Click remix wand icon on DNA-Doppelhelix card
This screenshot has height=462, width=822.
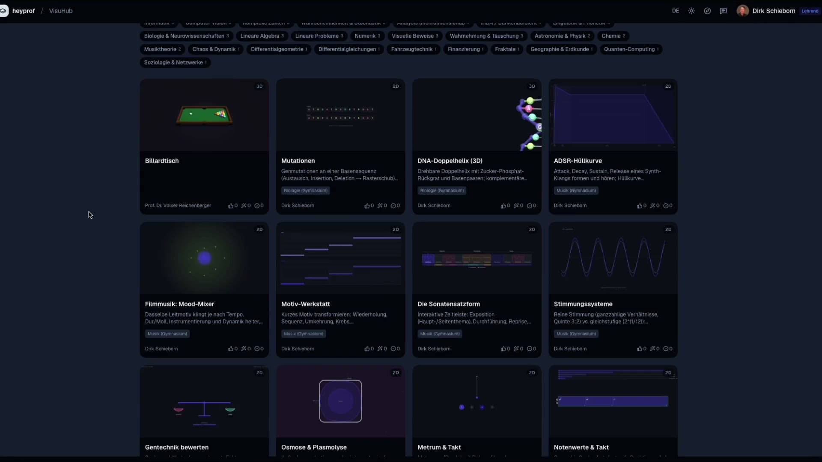(516, 206)
